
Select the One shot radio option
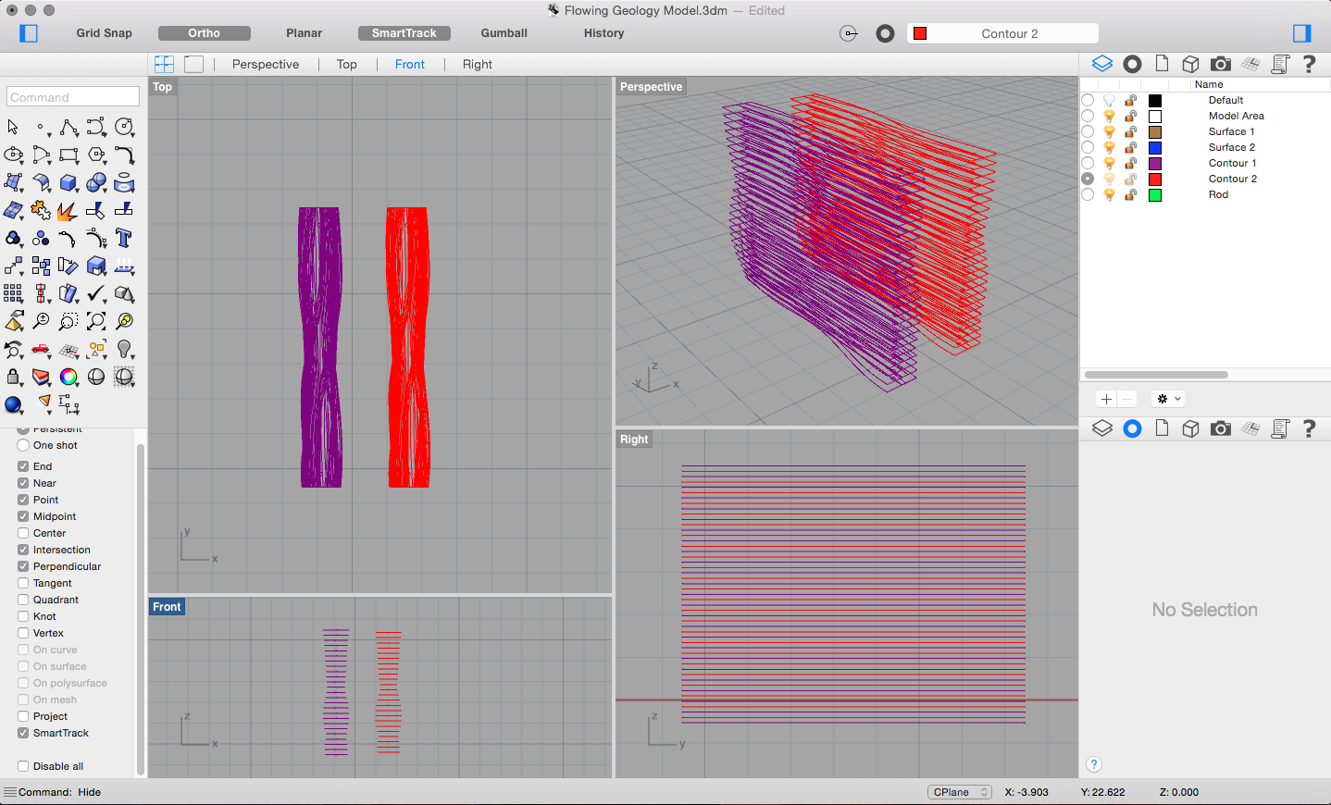click(23, 445)
